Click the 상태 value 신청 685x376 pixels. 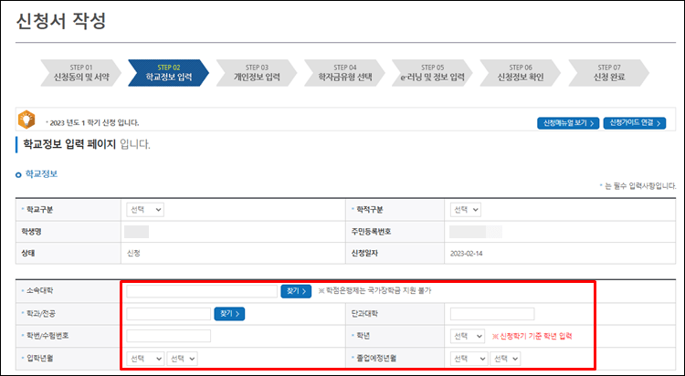[133, 254]
